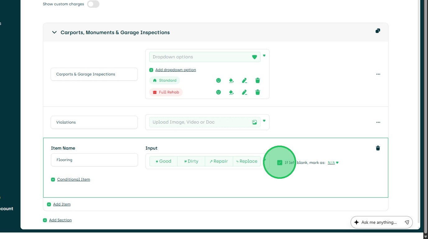
Task: Open the N/A mark-as dropdown
Action: click(x=333, y=163)
